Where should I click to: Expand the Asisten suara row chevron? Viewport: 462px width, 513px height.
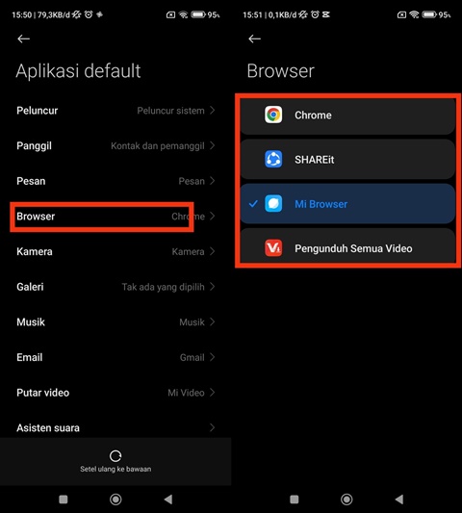click(213, 427)
